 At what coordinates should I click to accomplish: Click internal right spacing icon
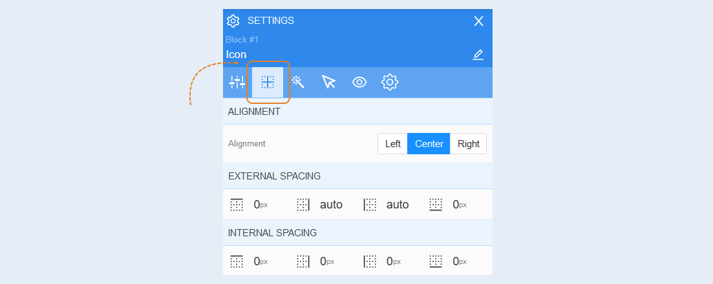pyautogui.click(x=303, y=261)
